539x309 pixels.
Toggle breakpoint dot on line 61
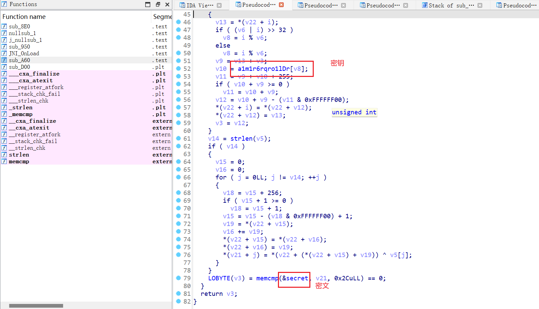179,138
